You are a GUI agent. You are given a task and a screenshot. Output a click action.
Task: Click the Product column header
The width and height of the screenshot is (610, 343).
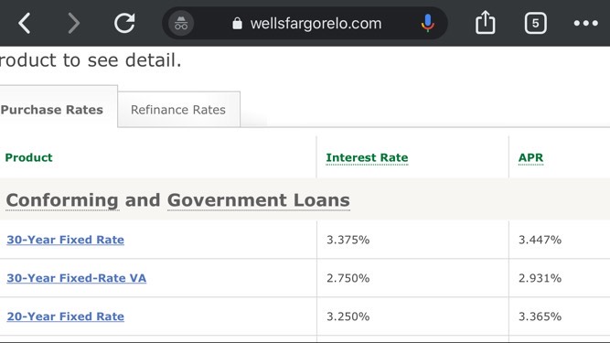28,157
